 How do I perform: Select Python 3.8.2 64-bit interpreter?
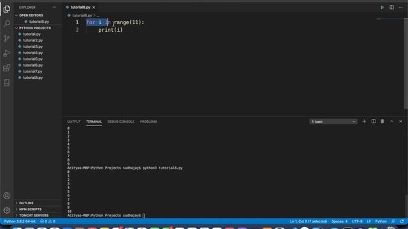20,221
